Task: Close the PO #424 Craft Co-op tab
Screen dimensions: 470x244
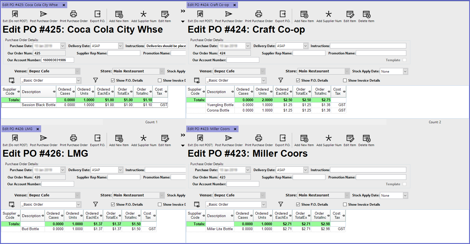Action: coord(234,5)
